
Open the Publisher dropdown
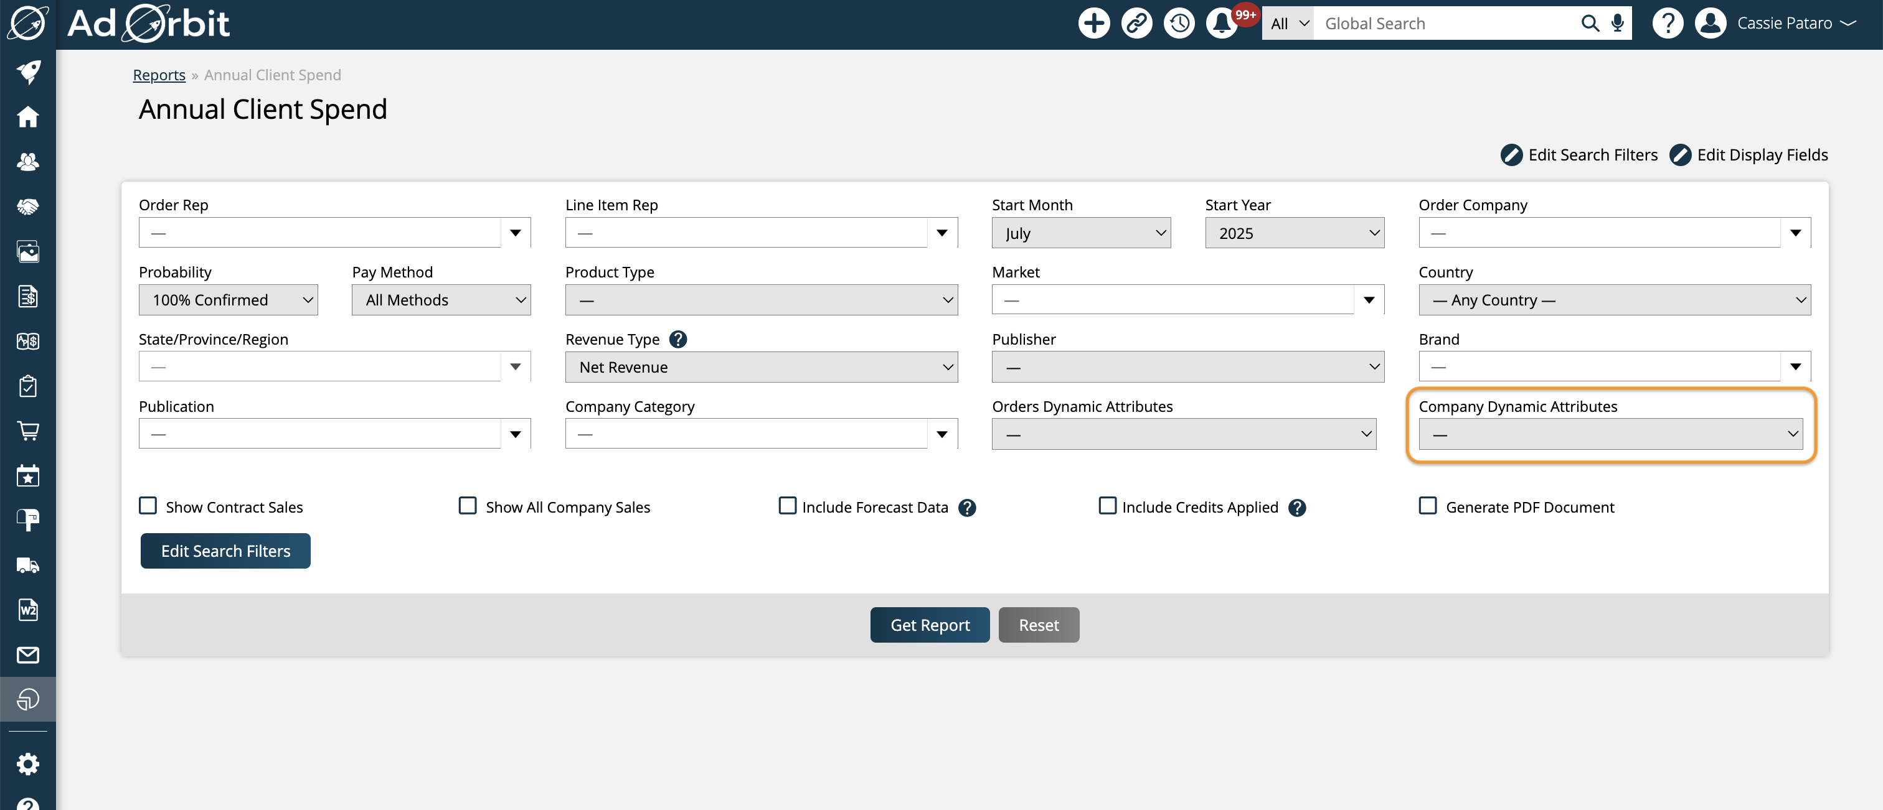pos(1188,368)
